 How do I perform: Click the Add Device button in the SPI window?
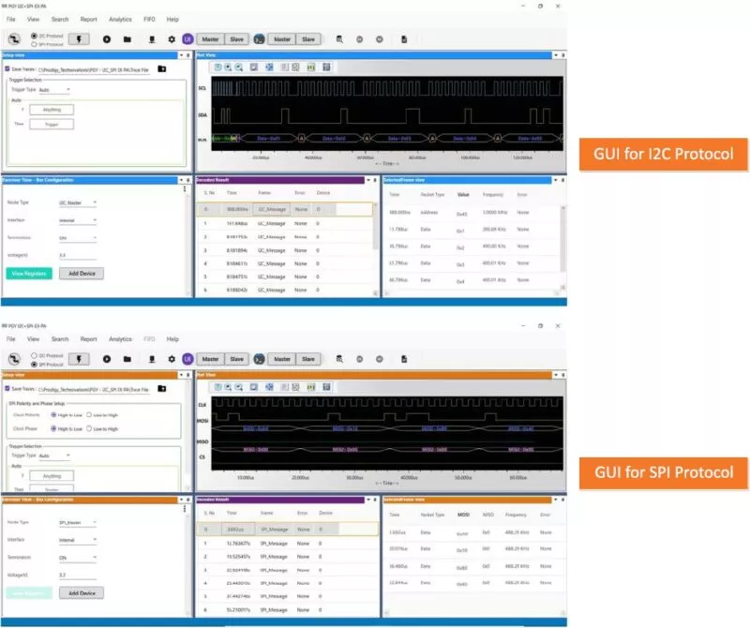click(81, 592)
